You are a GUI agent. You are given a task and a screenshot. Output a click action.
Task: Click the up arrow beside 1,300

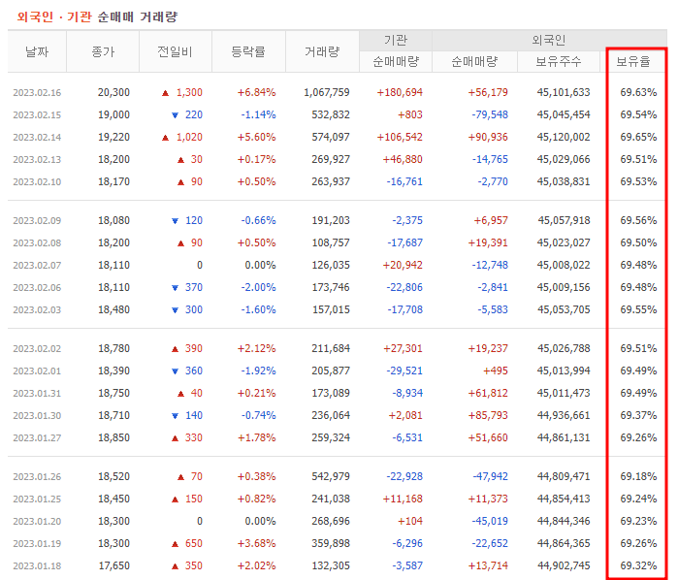(x=165, y=93)
